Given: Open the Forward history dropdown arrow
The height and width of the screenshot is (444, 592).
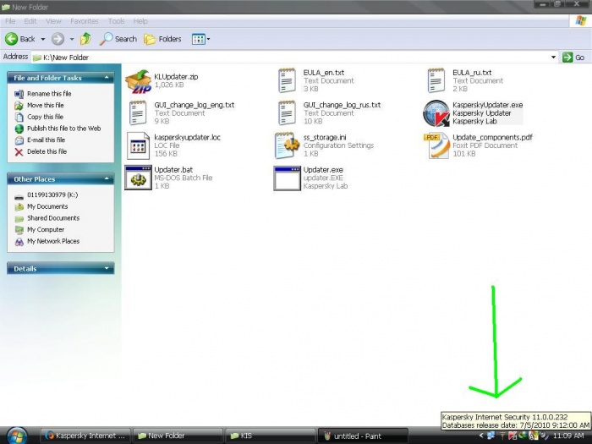Looking at the screenshot, I should pyautogui.click(x=71, y=39).
